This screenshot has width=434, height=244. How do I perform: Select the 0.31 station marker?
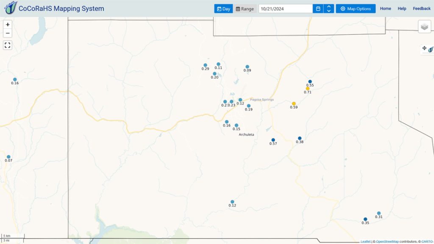[378, 213]
